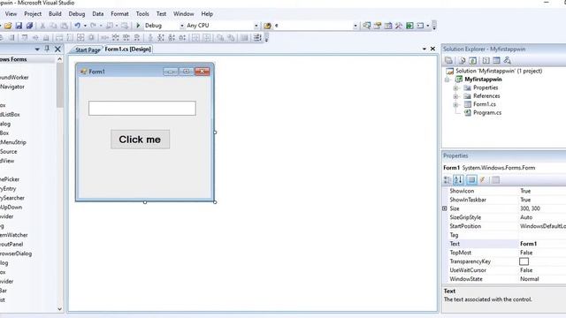Click Find in Files icon beside search box

pos(267,26)
